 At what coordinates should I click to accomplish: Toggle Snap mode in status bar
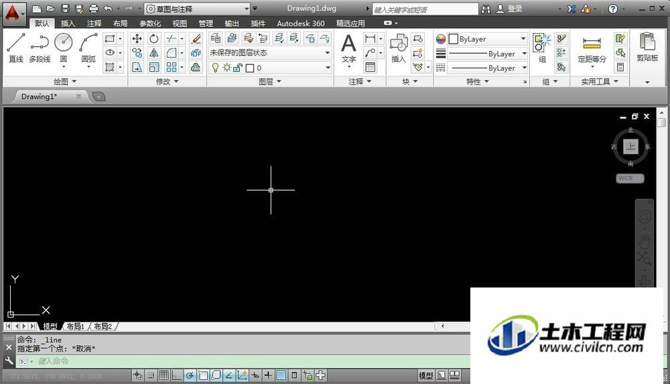(x=150, y=375)
